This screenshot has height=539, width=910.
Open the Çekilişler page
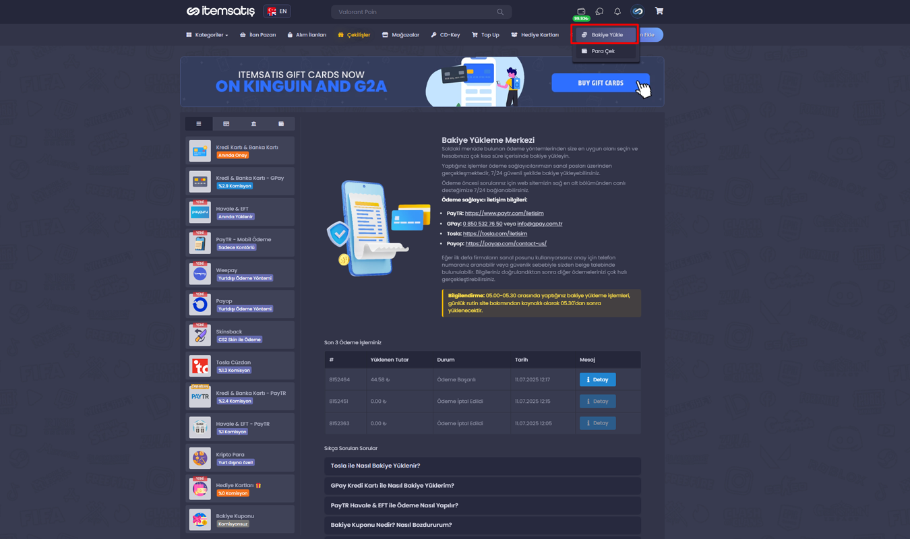point(354,35)
